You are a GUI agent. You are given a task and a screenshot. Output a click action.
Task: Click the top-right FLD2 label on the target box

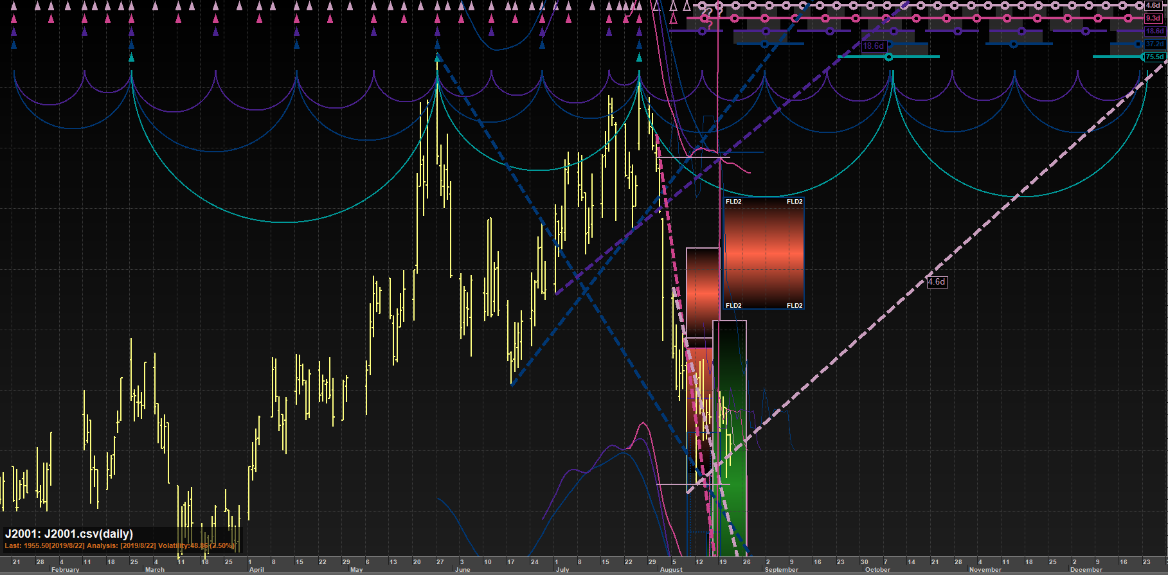click(x=795, y=202)
